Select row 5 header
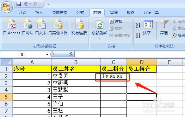This screenshot has height=117, width=185. (6, 97)
